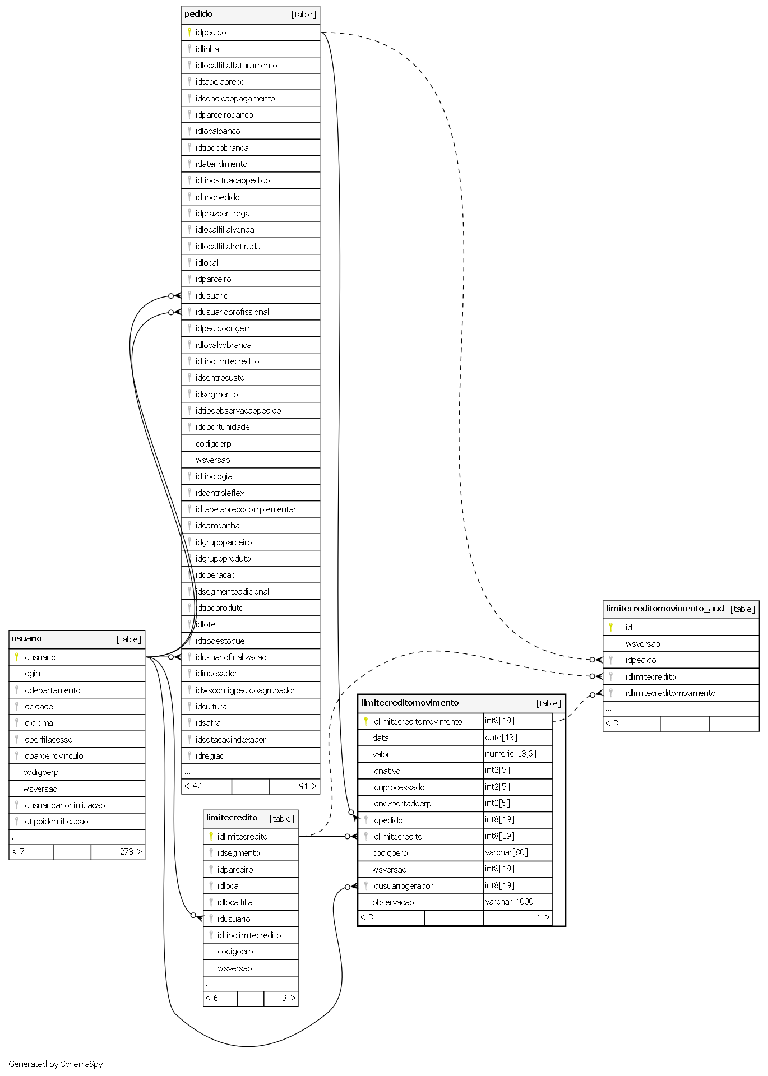Click the gray key icon beside idusuariogerador

[366, 885]
